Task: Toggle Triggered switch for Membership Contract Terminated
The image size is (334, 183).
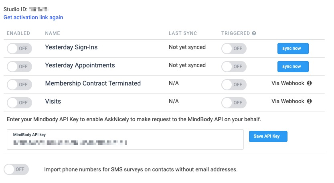Action: [234, 85]
